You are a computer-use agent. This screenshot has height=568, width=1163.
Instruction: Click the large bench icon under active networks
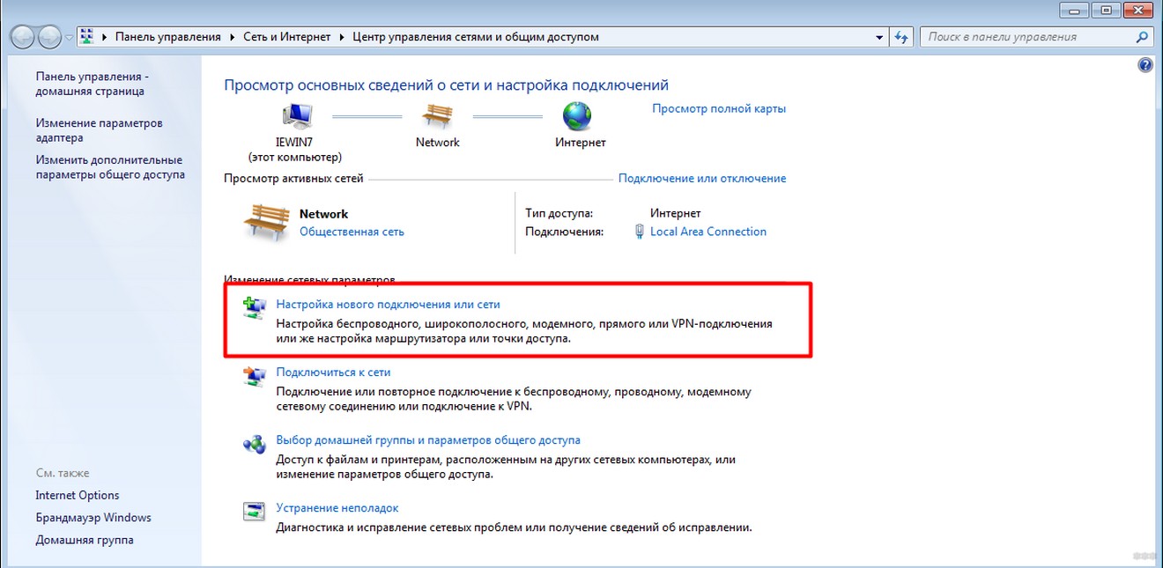265,222
